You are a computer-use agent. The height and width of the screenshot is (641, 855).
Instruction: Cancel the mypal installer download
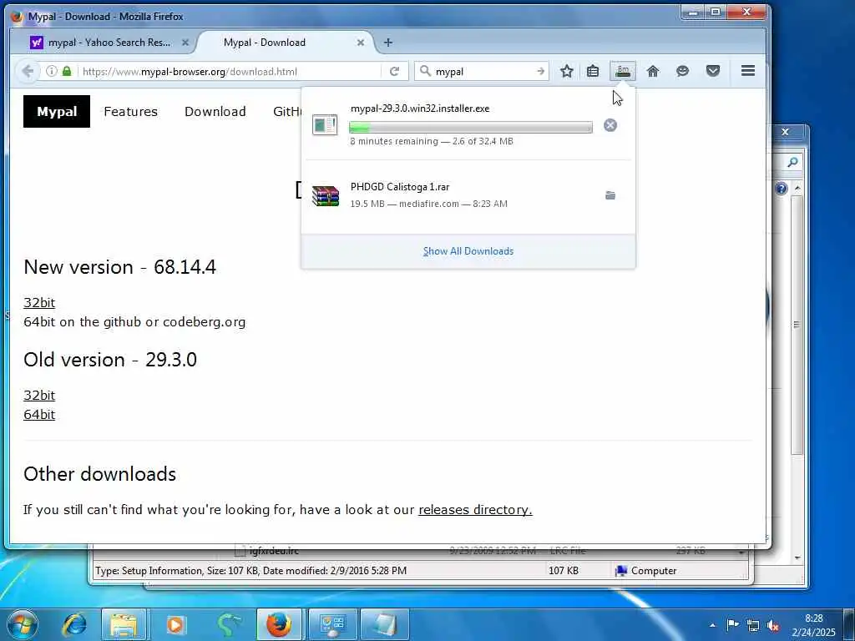tap(610, 125)
